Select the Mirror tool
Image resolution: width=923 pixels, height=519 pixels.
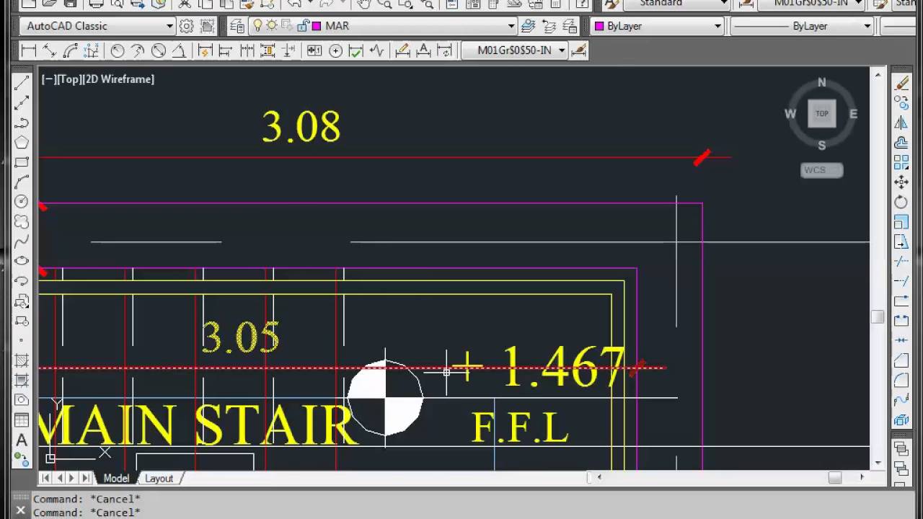pos(901,123)
